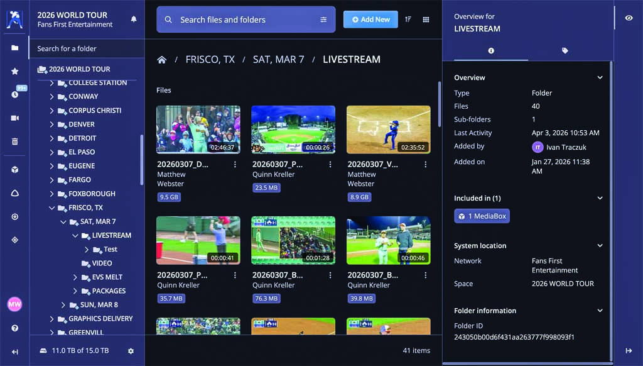Open the sort order icon

pyautogui.click(x=408, y=19)
